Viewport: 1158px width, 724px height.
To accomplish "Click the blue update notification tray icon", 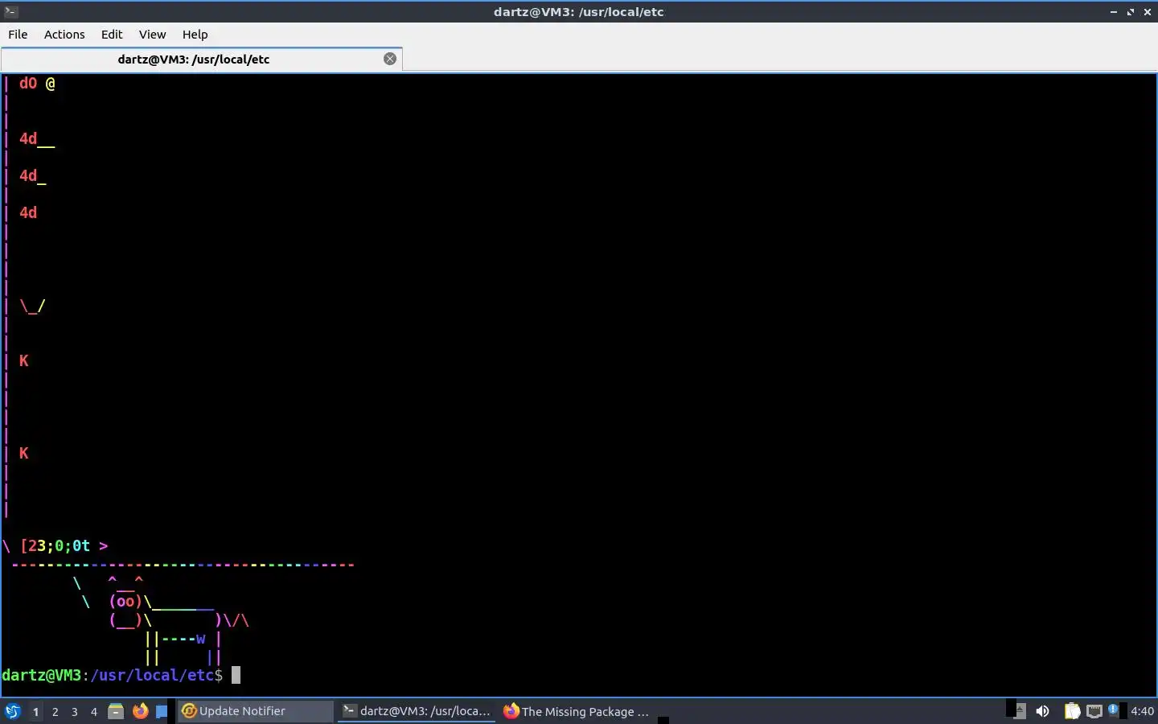I will (1113, 710).
